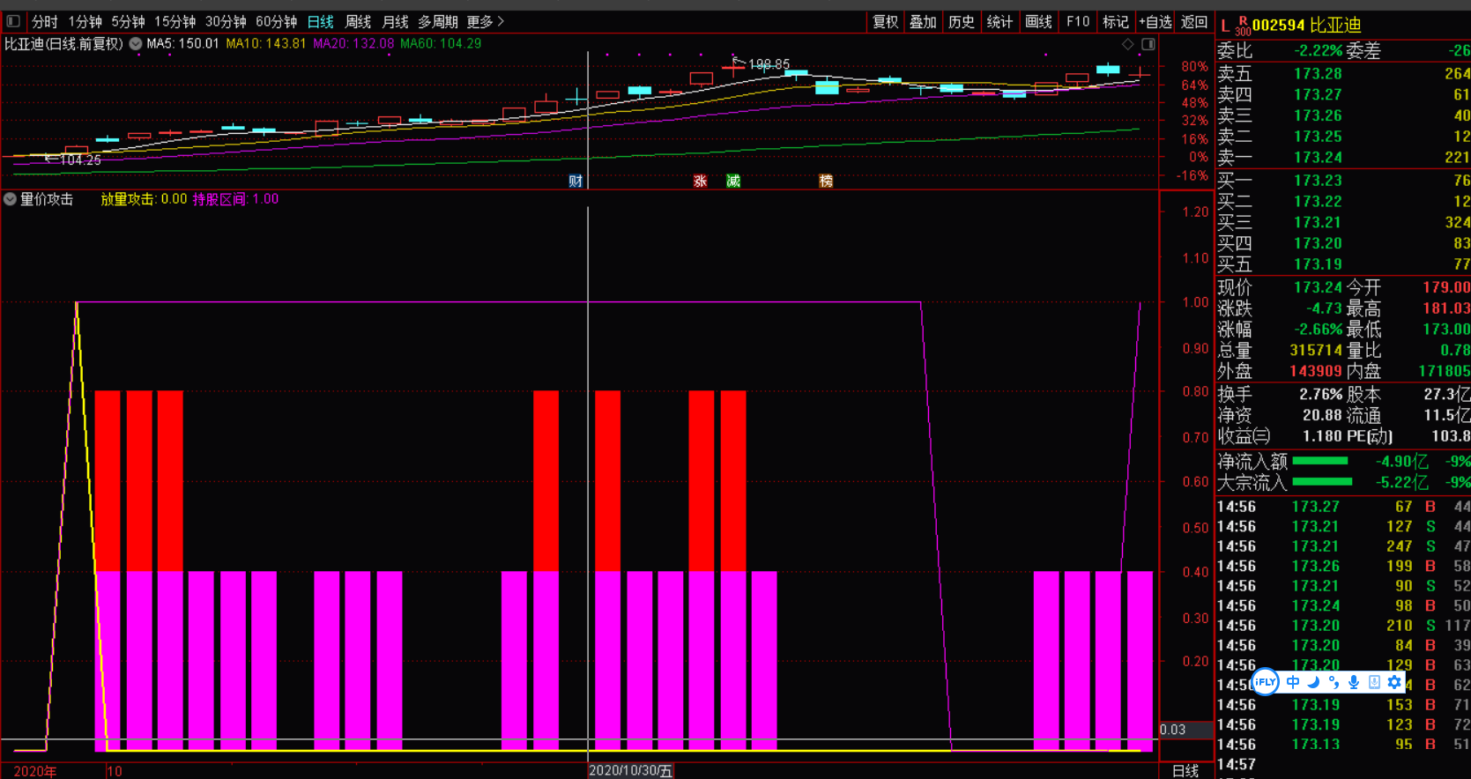Select the 30分钟 period tab
1471x779 pixels.
click(227, 21)
